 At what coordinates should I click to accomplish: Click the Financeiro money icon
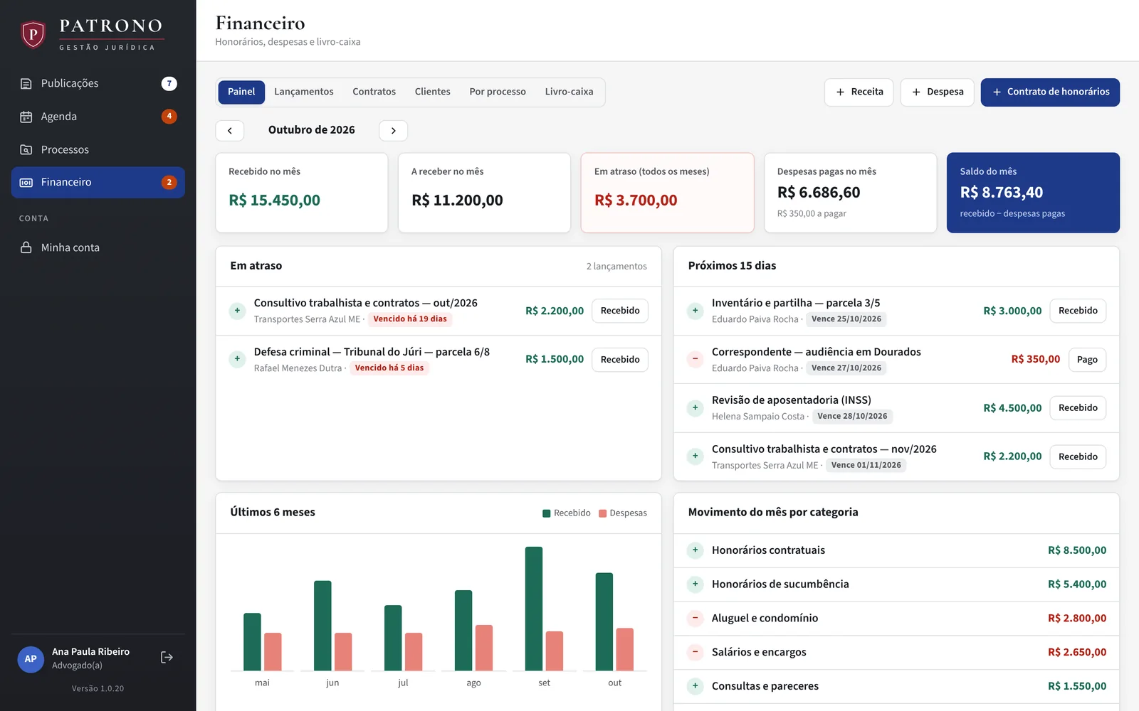click(x=26, y=183)
